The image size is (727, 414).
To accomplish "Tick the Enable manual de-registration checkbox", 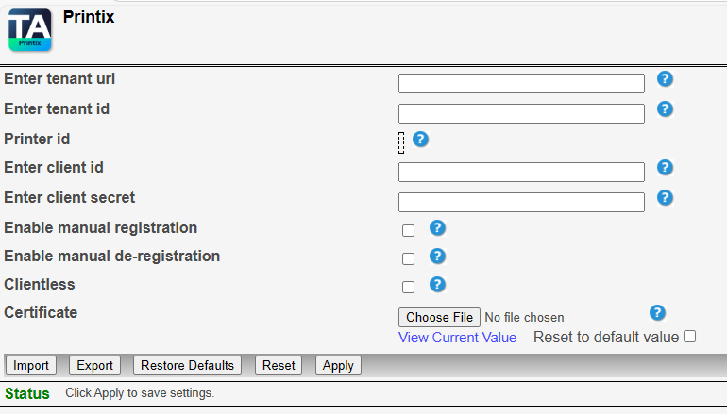I will (408, 258).
